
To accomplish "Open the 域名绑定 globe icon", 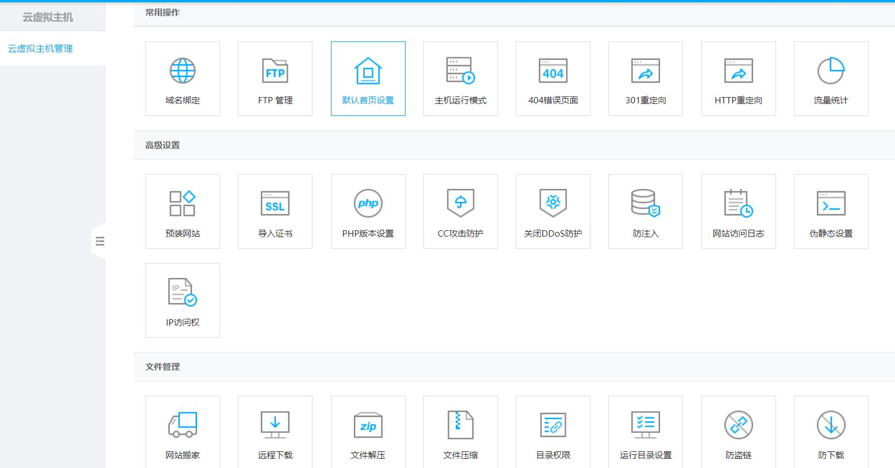I will 183,71.
